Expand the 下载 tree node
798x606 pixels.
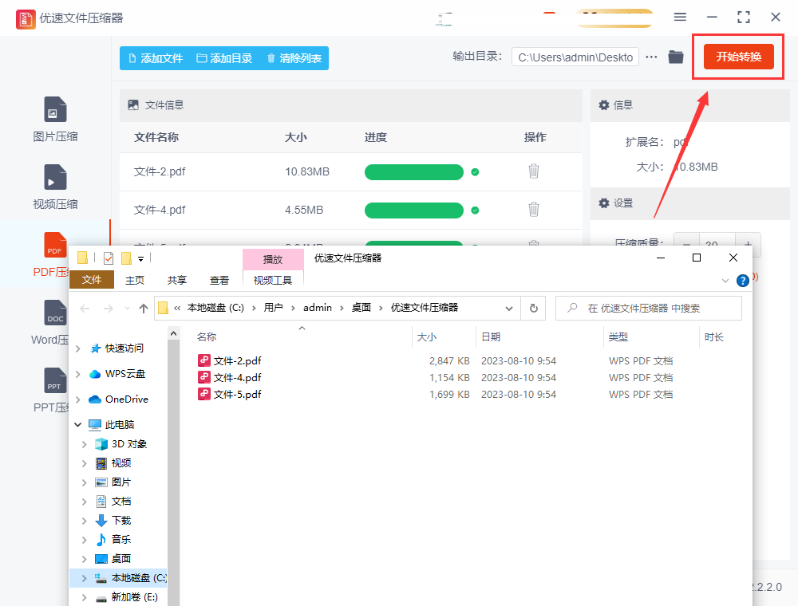tap(84, 520)
